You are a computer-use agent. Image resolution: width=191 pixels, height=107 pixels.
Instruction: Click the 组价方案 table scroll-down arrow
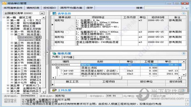point(184,75)
